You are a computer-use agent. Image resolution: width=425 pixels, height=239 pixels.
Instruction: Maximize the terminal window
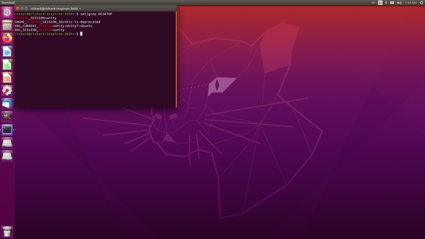coord(27,8)
